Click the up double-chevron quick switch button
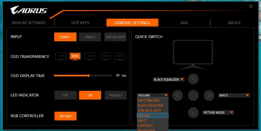 pyautogui.click(x=193, y=79)
